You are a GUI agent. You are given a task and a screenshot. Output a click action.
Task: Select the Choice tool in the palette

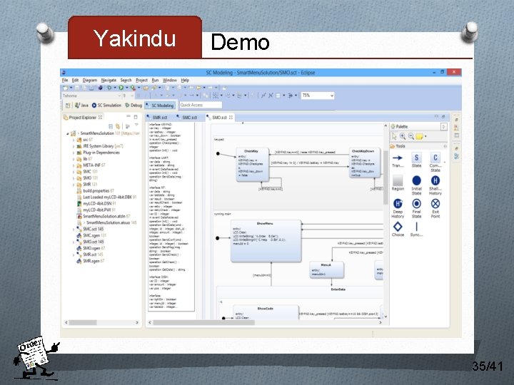pos(398,229)
